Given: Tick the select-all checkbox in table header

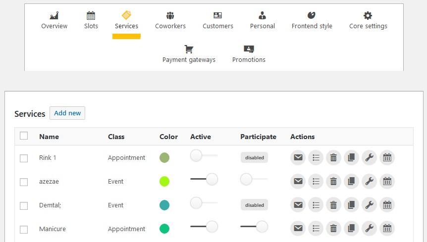Looking at the screenshot, I should point(24,136).
